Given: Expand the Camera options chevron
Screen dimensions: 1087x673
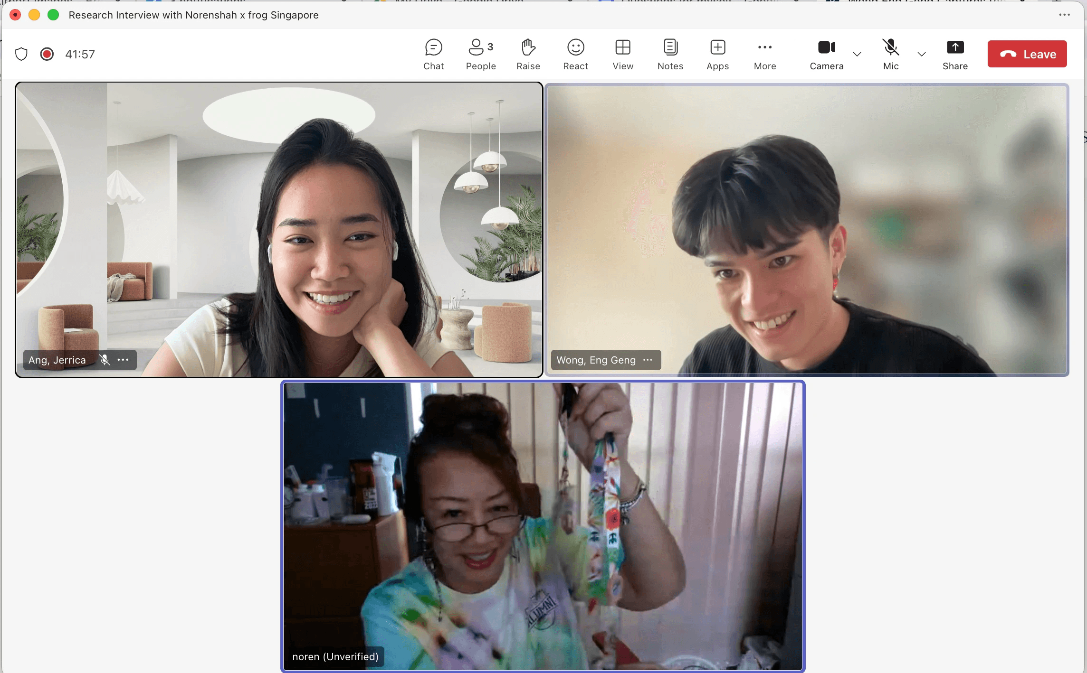Looking at the screenshot, I should click(857, 54).
